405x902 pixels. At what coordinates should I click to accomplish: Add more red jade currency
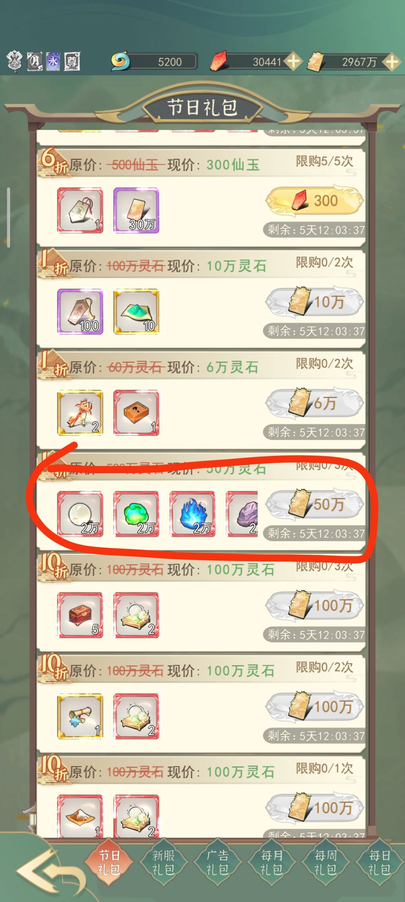293,61
